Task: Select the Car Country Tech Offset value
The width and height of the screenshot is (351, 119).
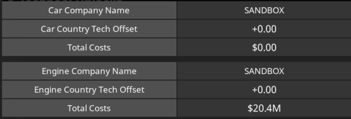Action: (x=264, y=29)
